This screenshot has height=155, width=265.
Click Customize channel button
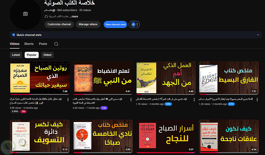pos(59,25)
